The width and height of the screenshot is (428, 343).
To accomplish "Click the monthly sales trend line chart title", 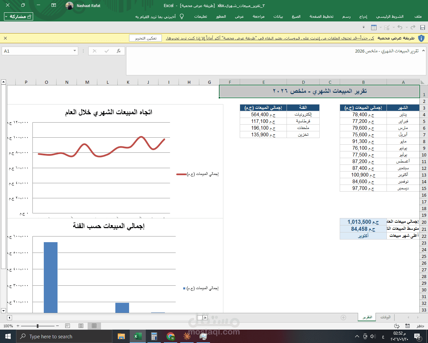I will [x=109, y=112].
